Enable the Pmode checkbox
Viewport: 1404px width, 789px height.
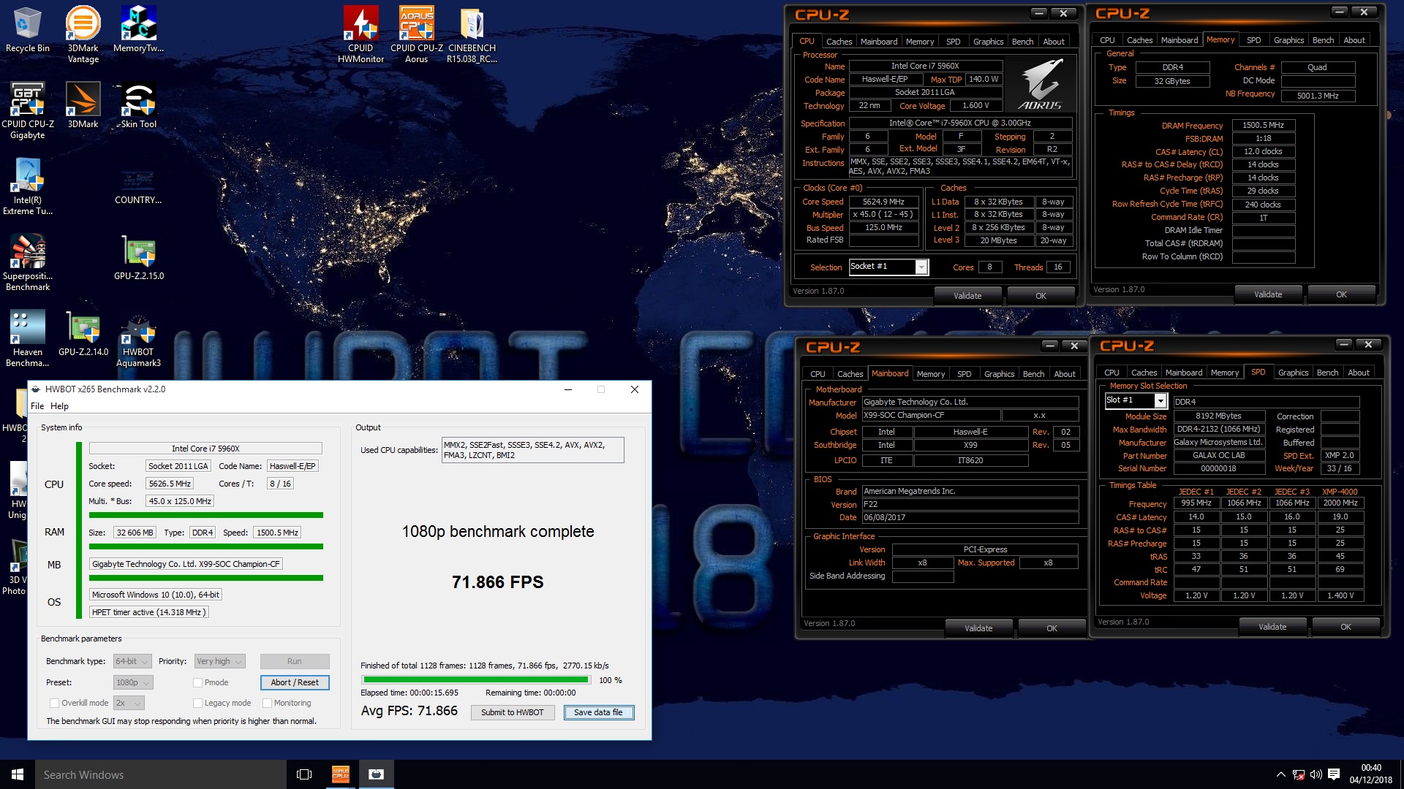[x=197, y=682]
